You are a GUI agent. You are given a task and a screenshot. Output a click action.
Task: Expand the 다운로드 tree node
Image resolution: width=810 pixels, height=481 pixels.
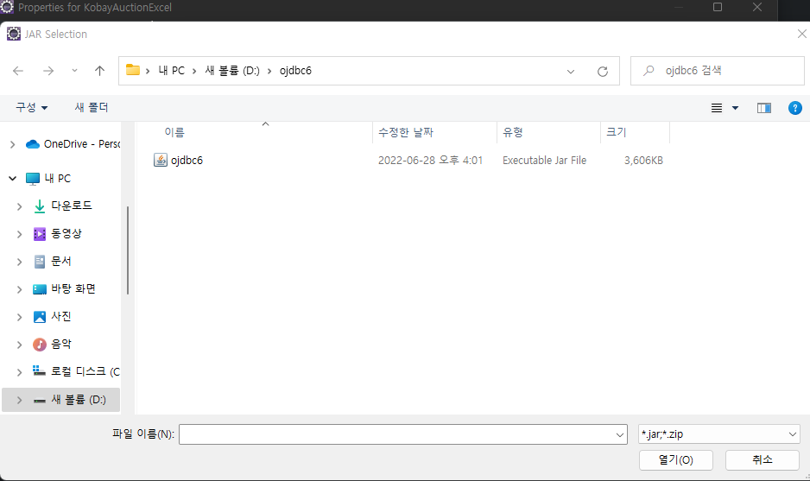point(20,206)
